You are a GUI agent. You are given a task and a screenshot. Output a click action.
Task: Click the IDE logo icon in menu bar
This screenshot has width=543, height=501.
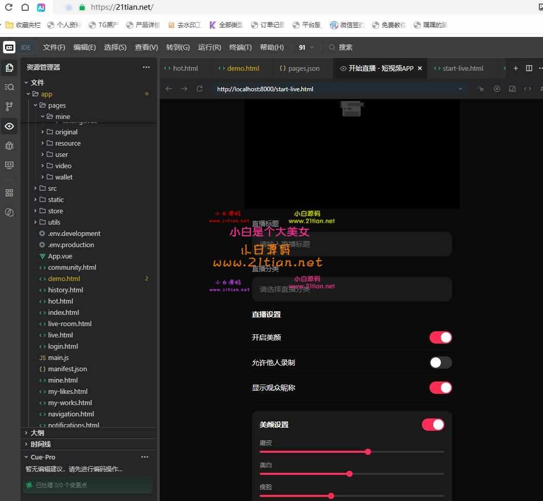(9, 47)
